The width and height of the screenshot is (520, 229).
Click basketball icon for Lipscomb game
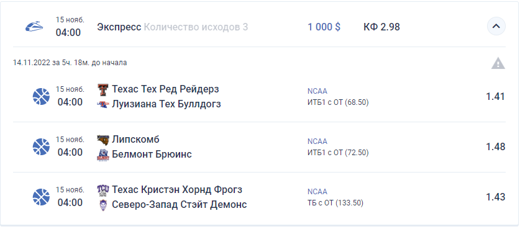point(41,147)
